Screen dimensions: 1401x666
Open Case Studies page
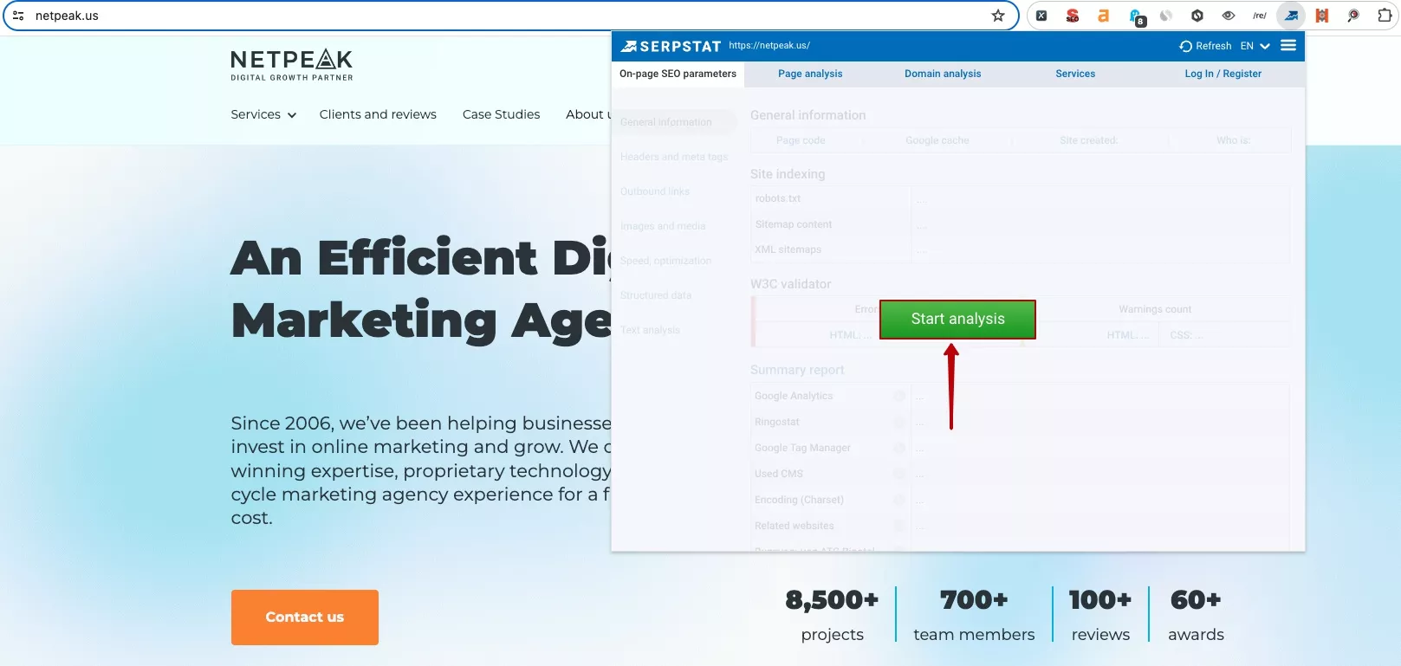tap(501, 114)
